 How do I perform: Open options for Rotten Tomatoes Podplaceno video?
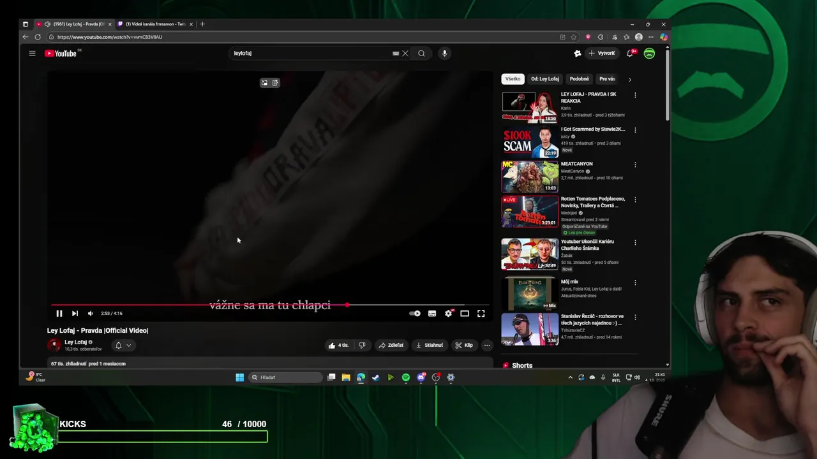635,200
